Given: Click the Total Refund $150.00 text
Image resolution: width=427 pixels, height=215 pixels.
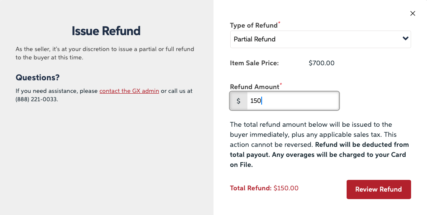Looking at the screenshot, I should click(x=264, y=188).
